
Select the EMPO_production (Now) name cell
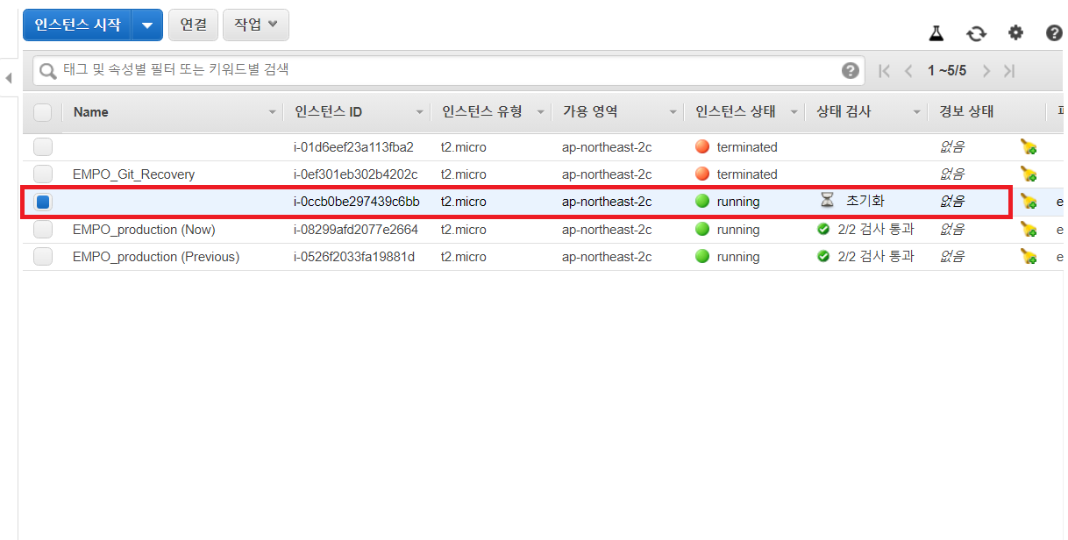(144, 230)
